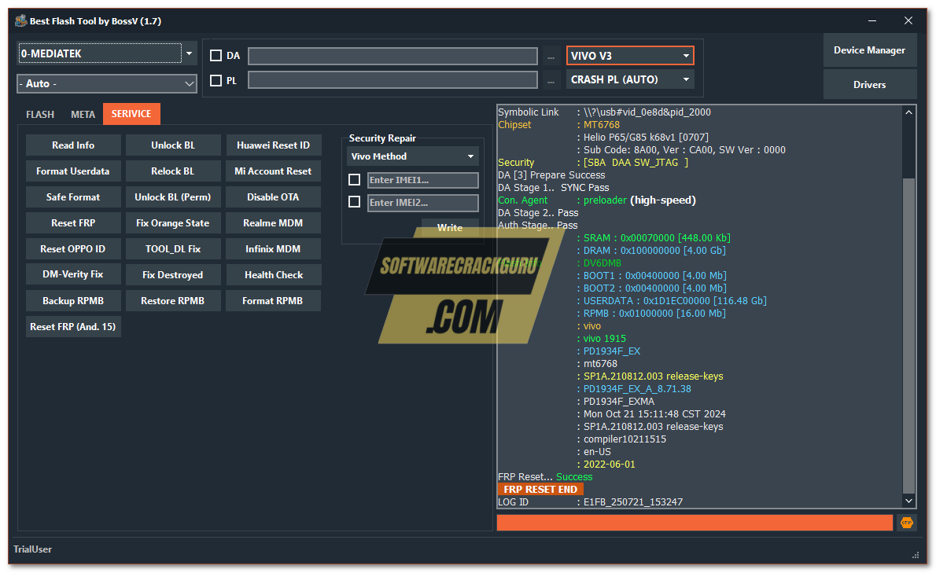This screenshot has width=936, height=573.
Task: Open the VIVO V3 model dropdown
Action: click(x=630, y=56)
